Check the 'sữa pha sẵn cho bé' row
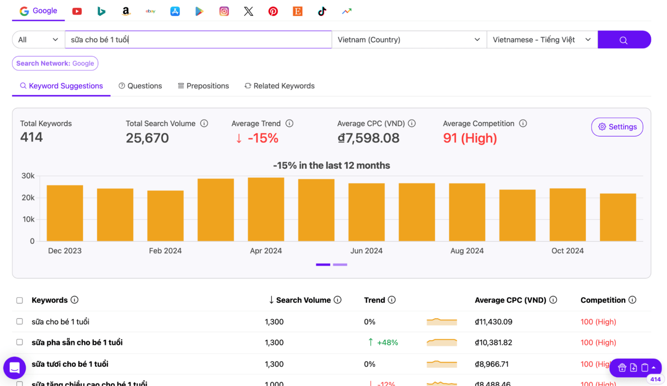Viewport: 667px width, 386px height. click(19, 342)
